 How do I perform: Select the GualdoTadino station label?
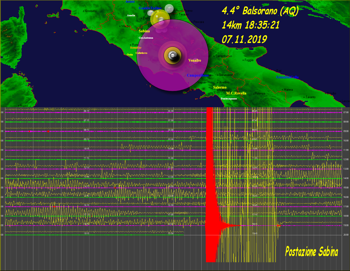pos(150,8)
